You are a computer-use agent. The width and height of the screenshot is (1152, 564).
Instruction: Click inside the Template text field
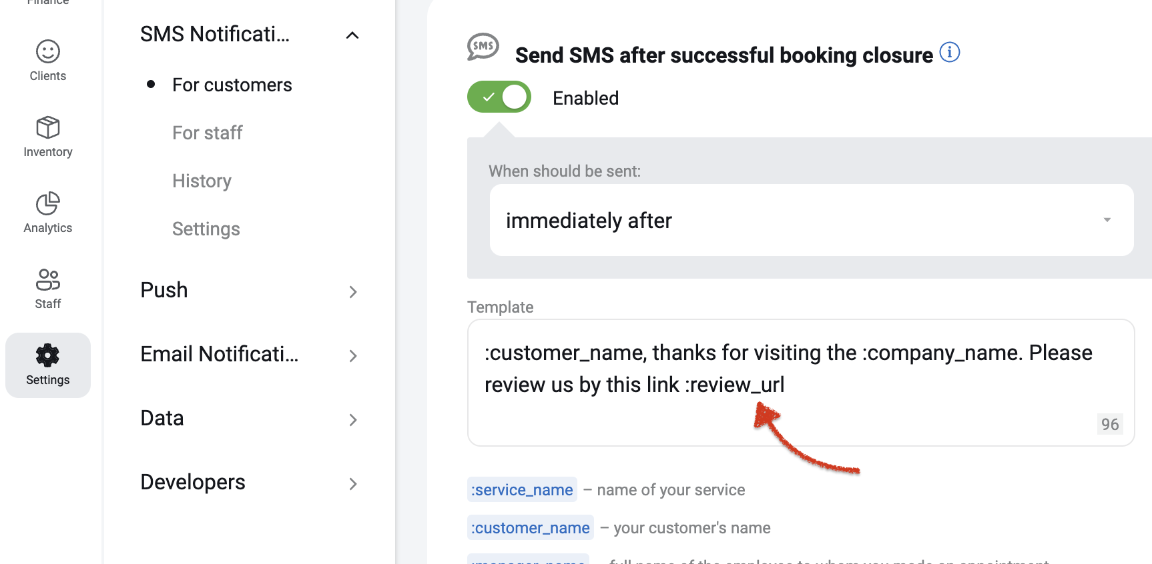point(801,383)
